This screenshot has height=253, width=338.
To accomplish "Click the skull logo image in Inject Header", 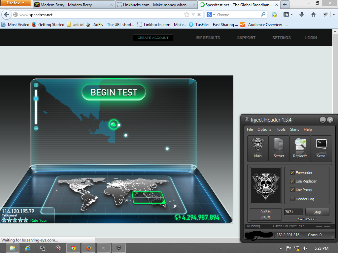I will pyautogui.click(x=266, y=185).
